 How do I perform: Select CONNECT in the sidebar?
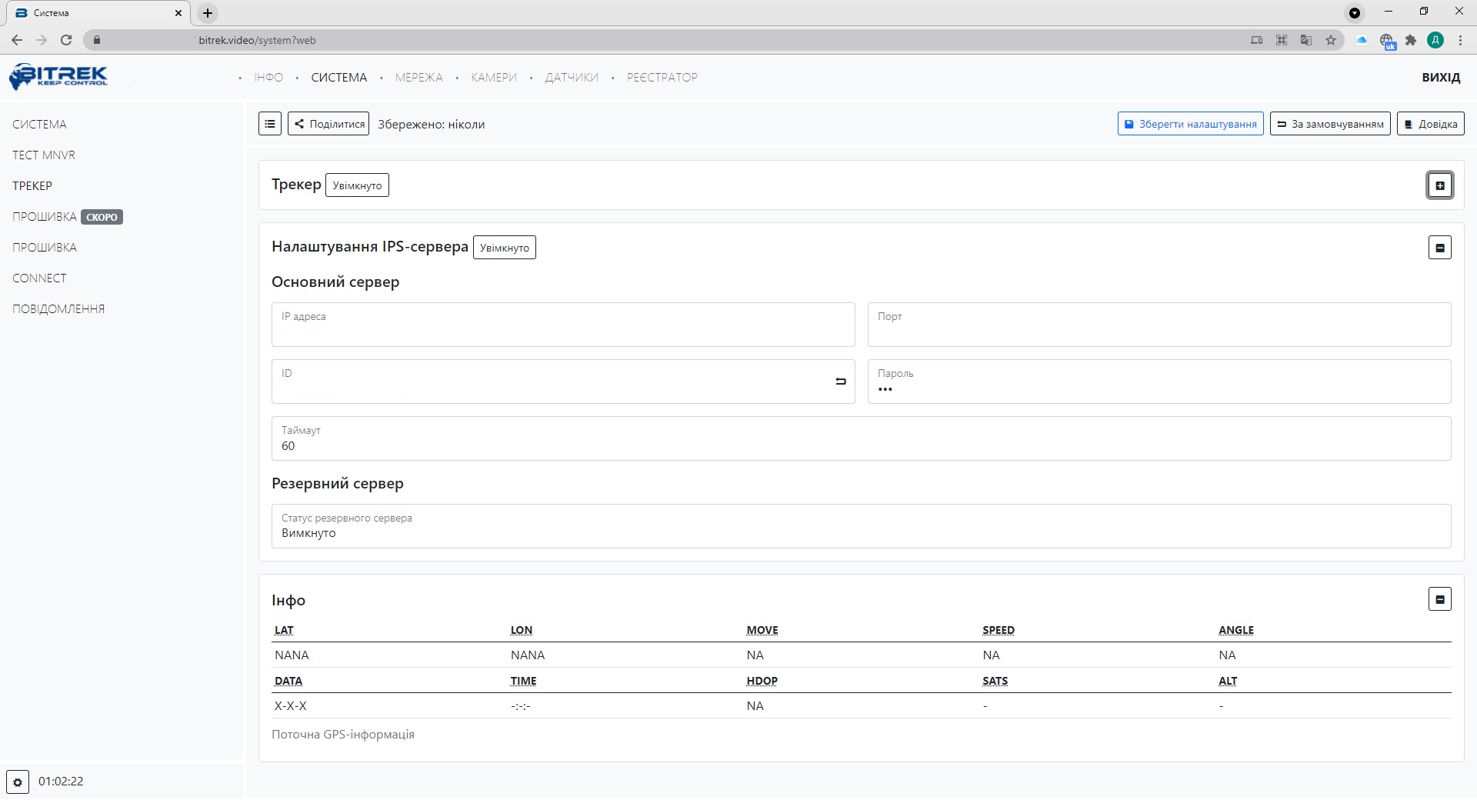[x=39, y=278]
